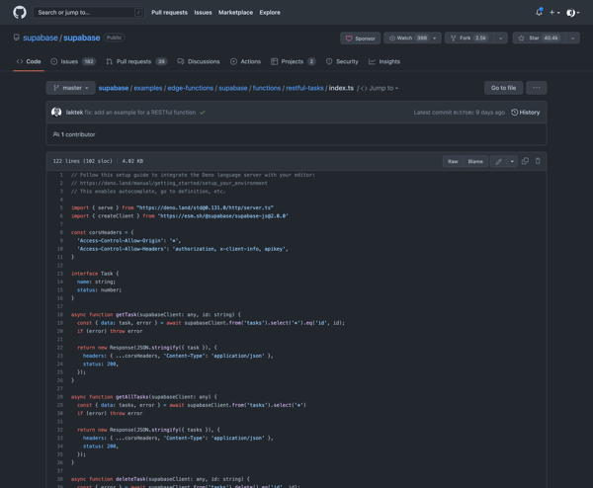
Task: Focus the Search or jump to field
Action: pos(89,13)
